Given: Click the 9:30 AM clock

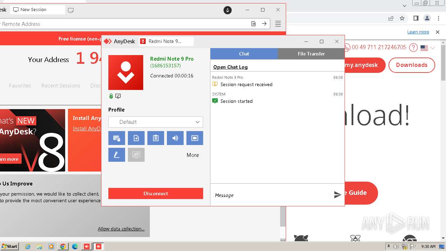Looking at the screenshot, I should (x=428, y=246).
